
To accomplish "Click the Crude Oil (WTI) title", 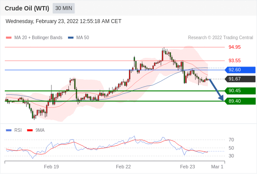I will click(x=27, y=8).
